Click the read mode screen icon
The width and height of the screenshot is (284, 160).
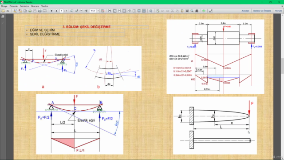139,11
